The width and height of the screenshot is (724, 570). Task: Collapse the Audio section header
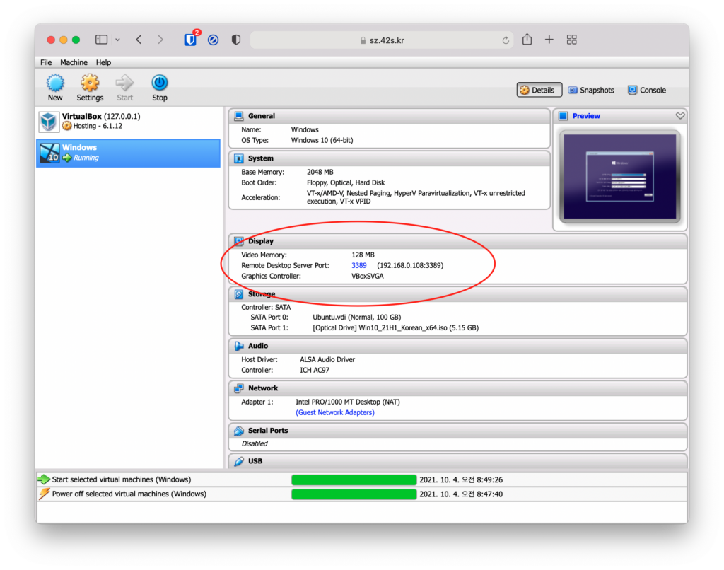[x=457, y=346]
